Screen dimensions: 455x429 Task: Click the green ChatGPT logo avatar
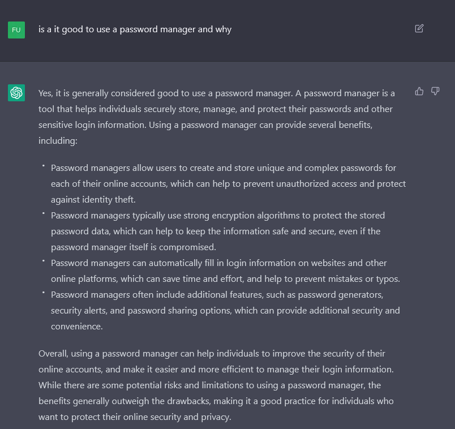click(x=16, y=93)
